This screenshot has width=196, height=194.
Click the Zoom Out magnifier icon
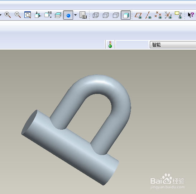tap(18, 15)
